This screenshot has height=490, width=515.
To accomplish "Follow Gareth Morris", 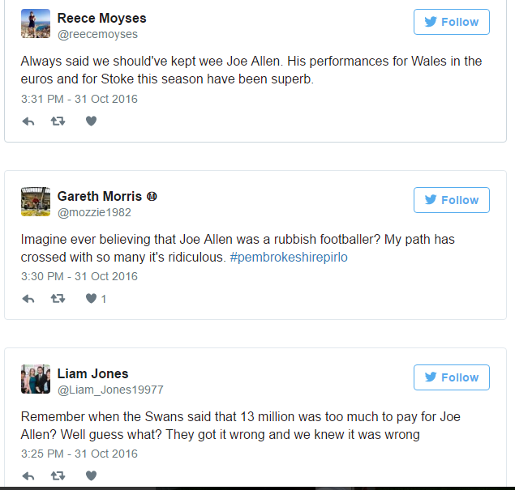I will (x=452, y=200).
